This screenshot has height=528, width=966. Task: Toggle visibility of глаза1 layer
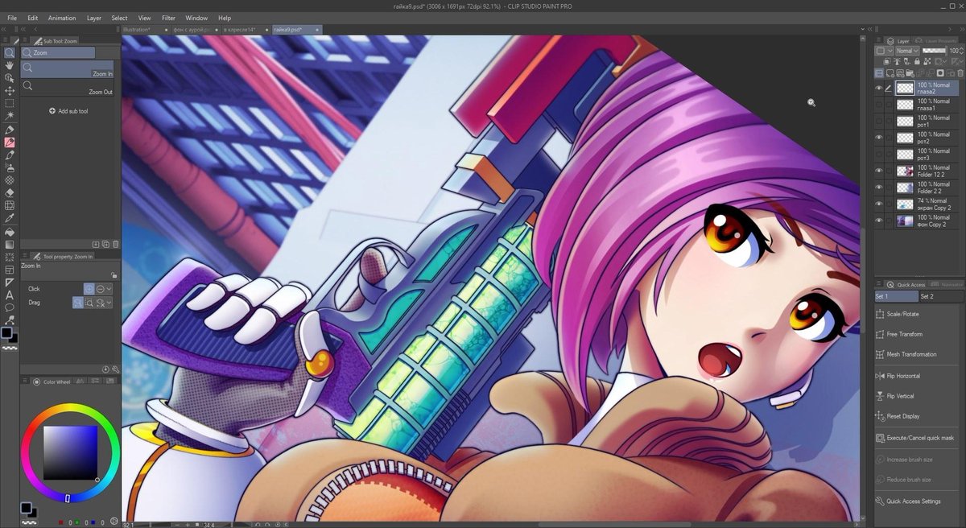pos(879,105)
